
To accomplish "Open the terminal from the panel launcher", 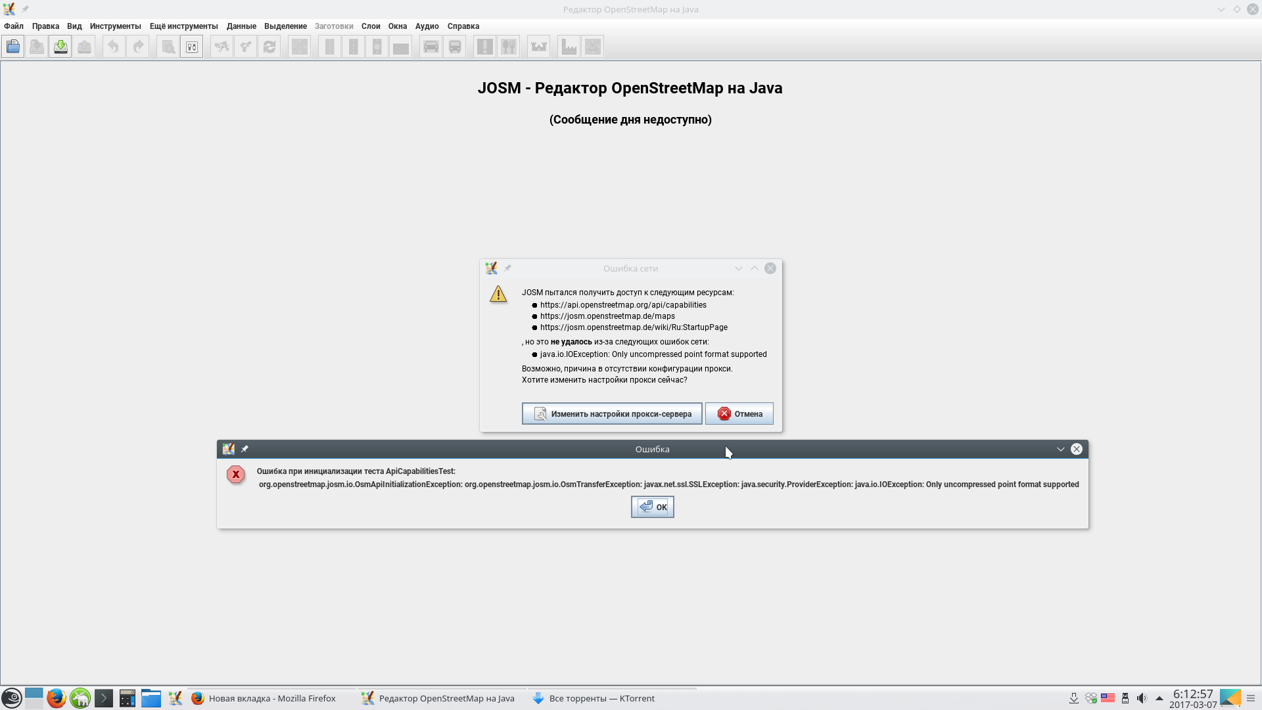I will tap(104, 698).
